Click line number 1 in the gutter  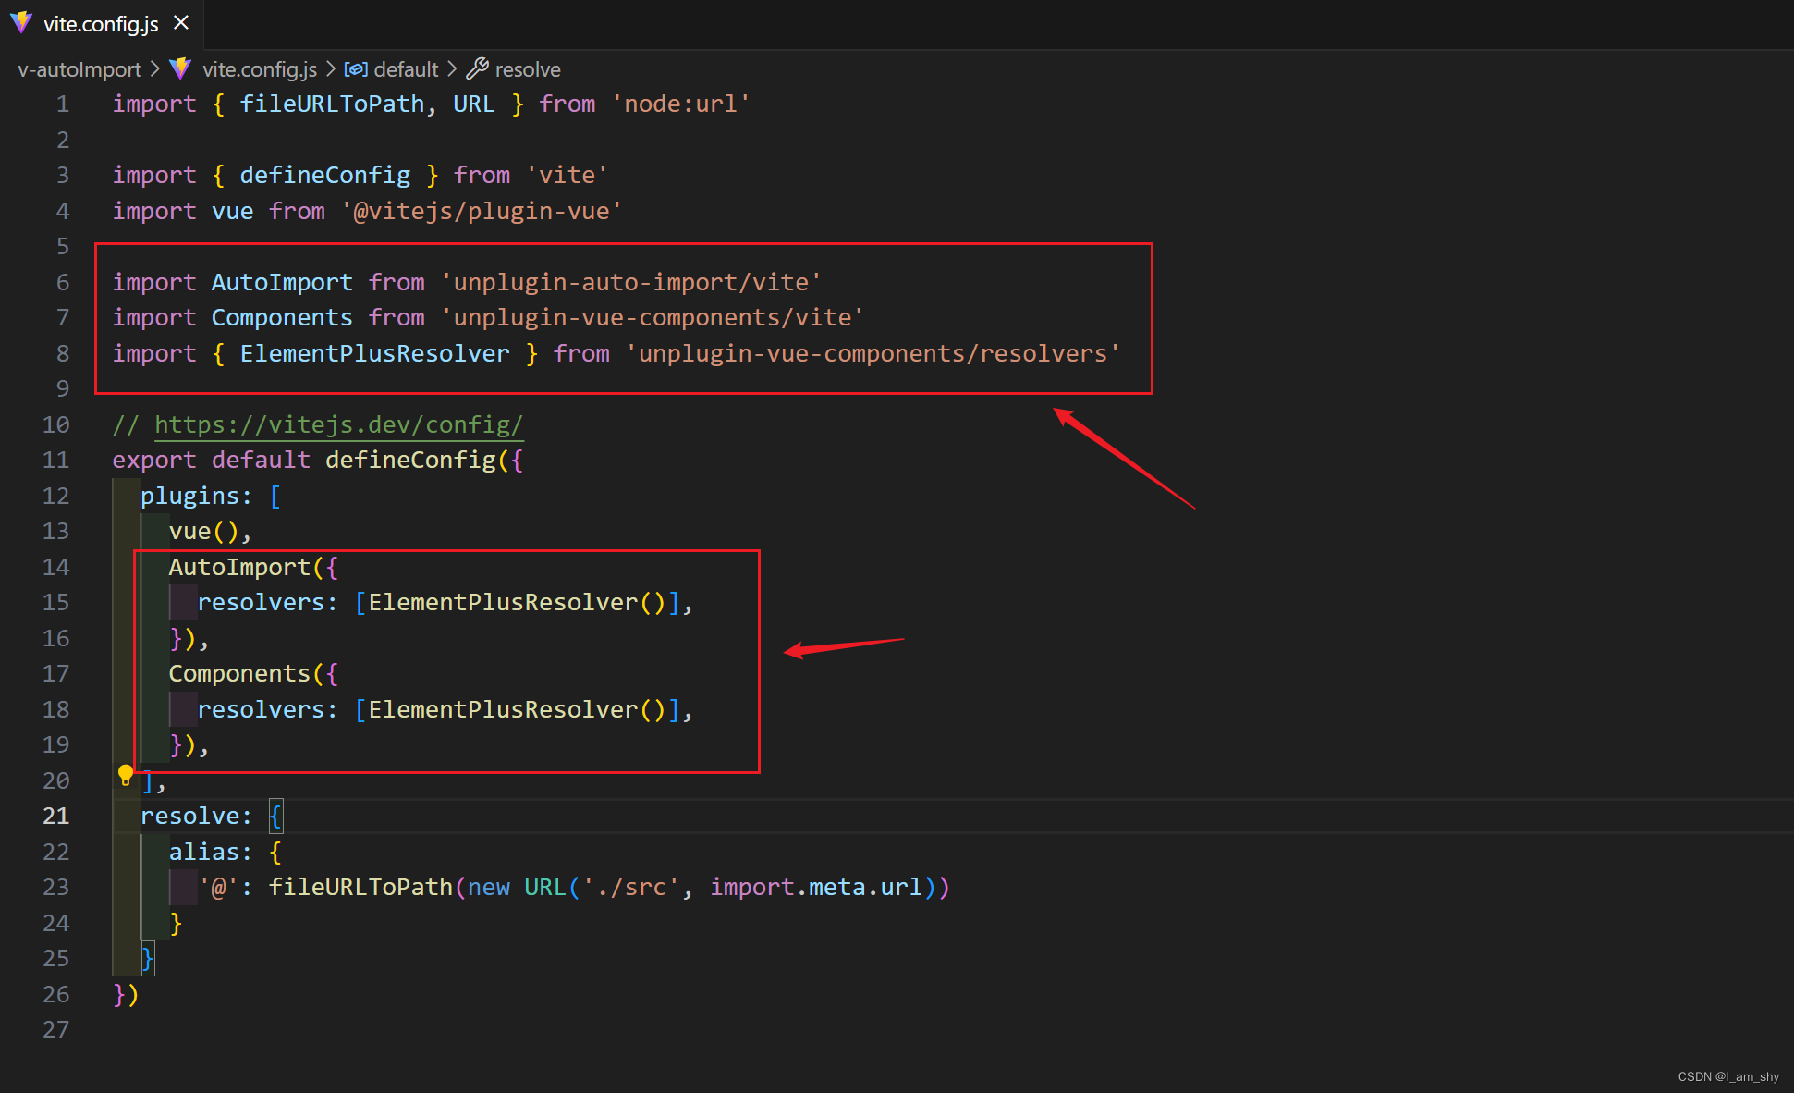click(x=63, y=104)
